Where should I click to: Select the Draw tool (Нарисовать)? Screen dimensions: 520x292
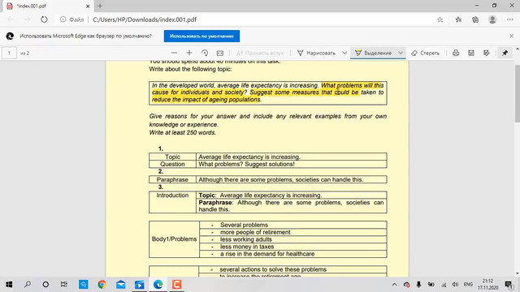(317, 53)
